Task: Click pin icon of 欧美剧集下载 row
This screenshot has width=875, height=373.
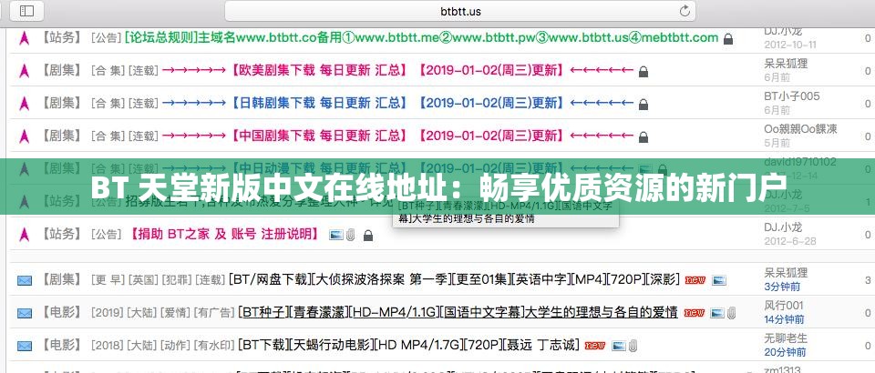Action: click(x=24, y=71)
